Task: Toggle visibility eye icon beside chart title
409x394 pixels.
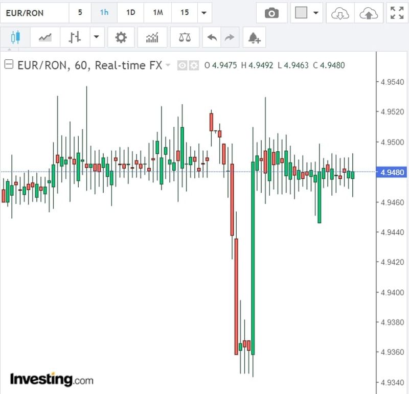Action: tap(182, 65)
